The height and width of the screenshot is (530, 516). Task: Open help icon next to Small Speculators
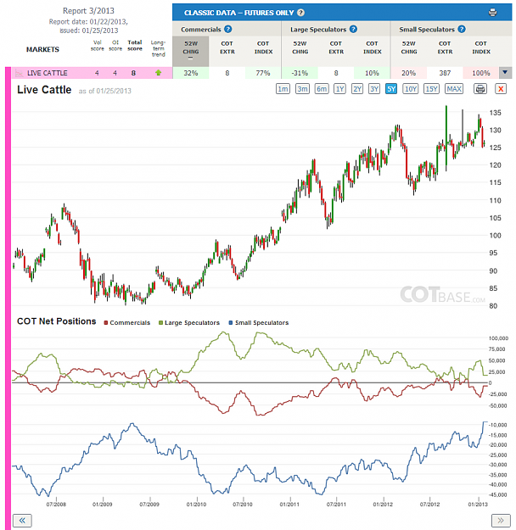(x=462, y=29)
